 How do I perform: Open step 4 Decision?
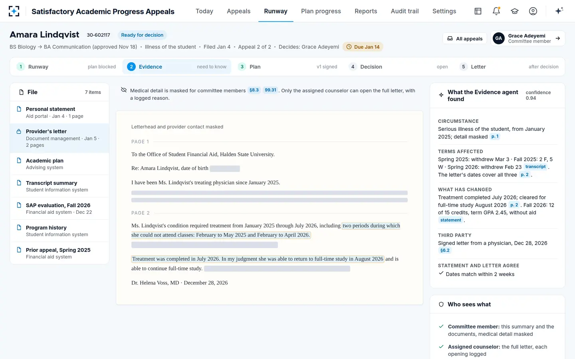398,67
